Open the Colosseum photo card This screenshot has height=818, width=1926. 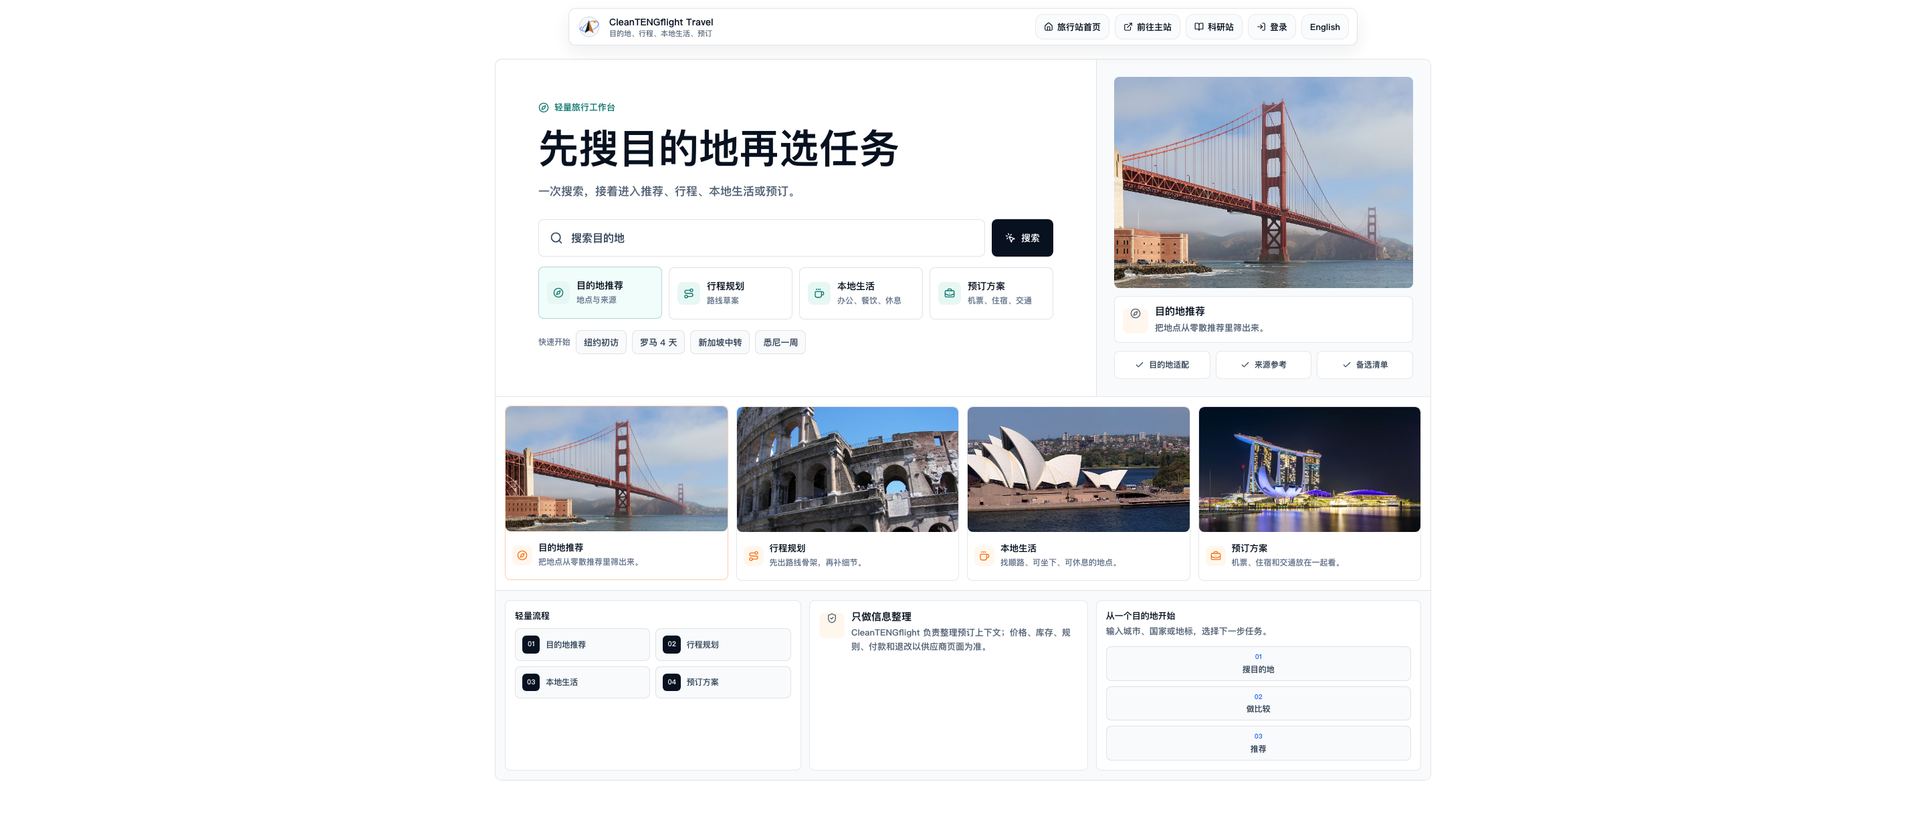pyautogui.click(x=847, y=469)
